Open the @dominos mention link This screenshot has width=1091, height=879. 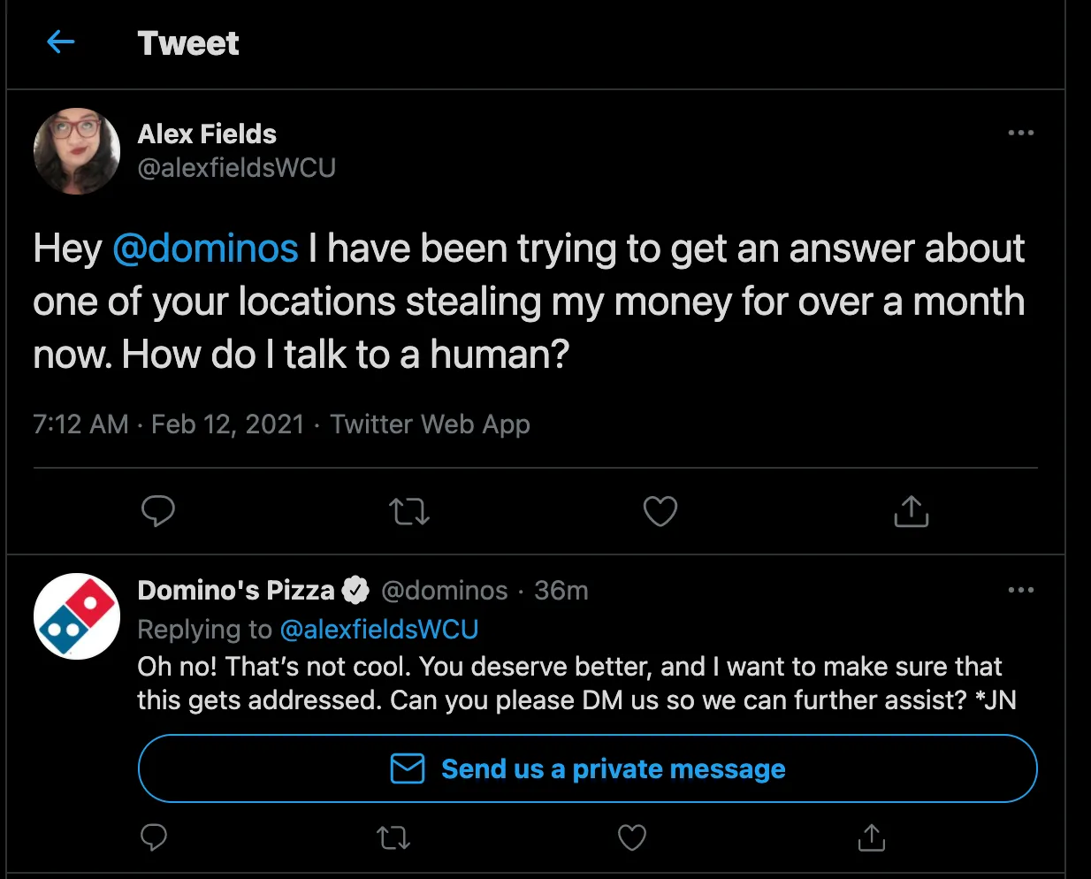point(206,248)
